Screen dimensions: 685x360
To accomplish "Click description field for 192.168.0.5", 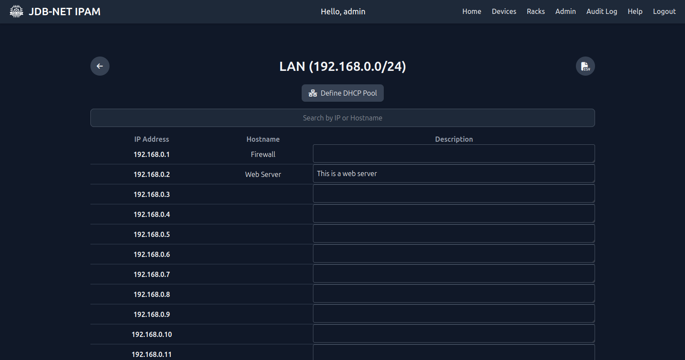I will [454, 233].
